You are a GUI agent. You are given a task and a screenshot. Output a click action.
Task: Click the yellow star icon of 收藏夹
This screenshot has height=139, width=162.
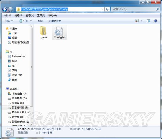pyautogui.click(x=7, y=28)
